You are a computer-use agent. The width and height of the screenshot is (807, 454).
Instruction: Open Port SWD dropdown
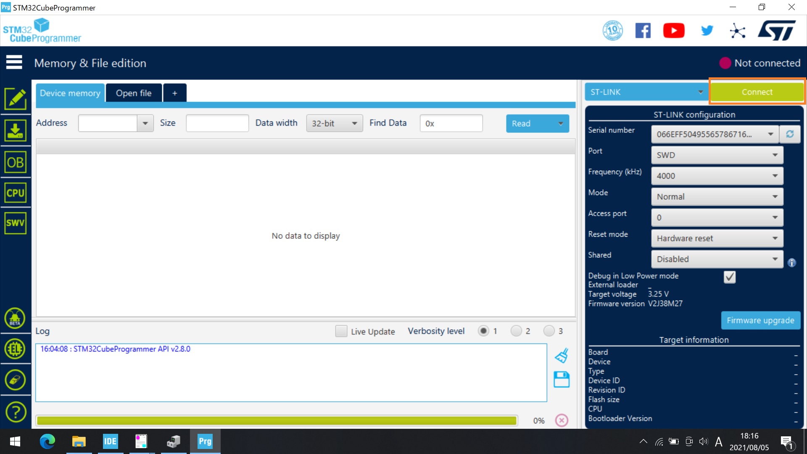pos(717,155)
